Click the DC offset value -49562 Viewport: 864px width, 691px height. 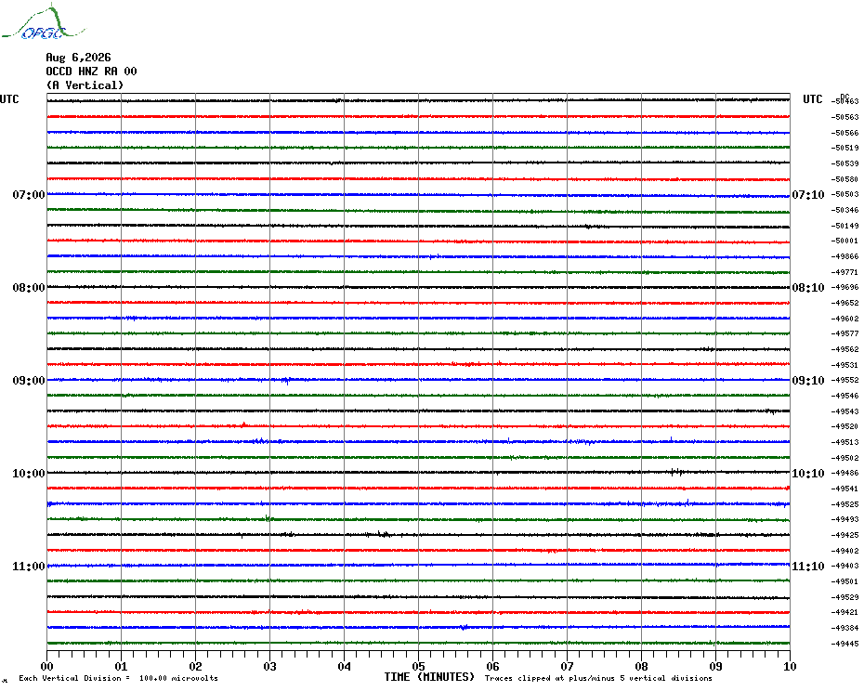coord(844,349)
